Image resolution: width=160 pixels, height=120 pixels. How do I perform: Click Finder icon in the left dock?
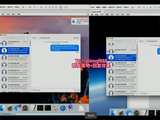tap(2, 108)
